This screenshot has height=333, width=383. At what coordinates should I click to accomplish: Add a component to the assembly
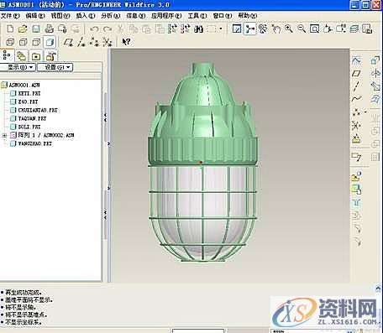[356, 177]
